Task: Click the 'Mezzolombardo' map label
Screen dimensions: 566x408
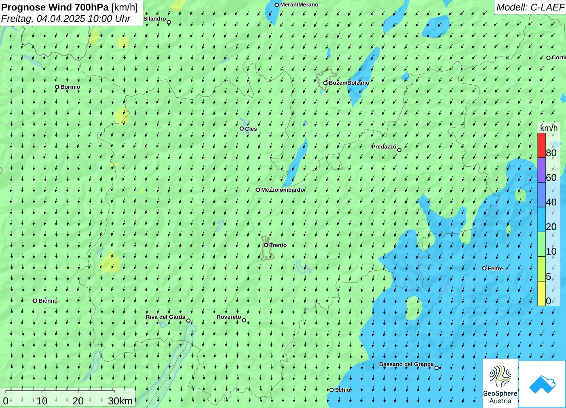Action: tap(283, 190)
